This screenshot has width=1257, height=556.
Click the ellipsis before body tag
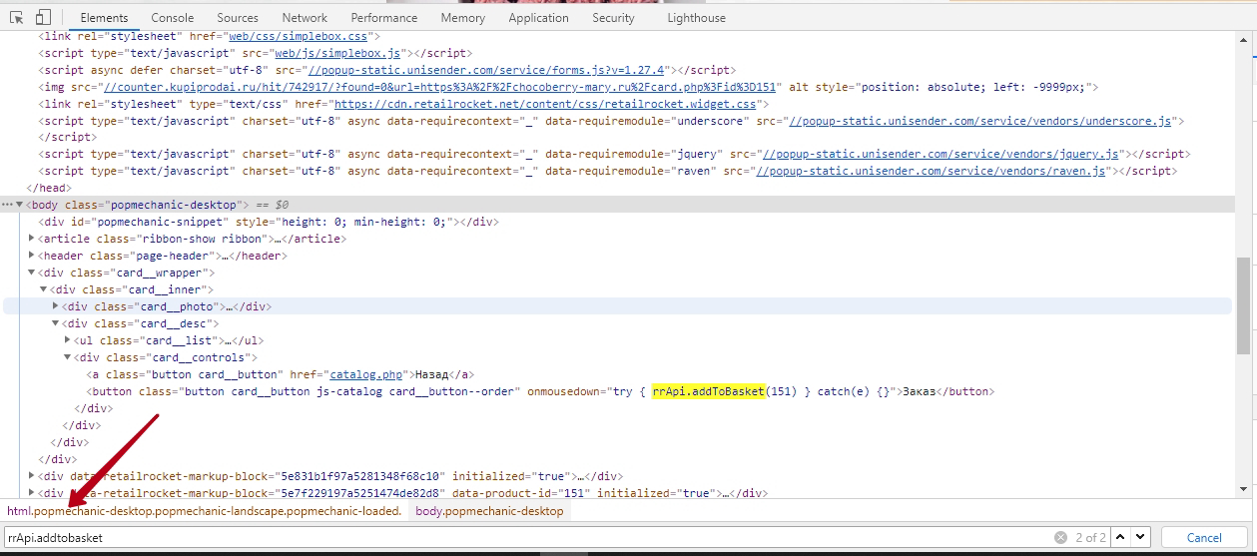(x=8, y=205)
